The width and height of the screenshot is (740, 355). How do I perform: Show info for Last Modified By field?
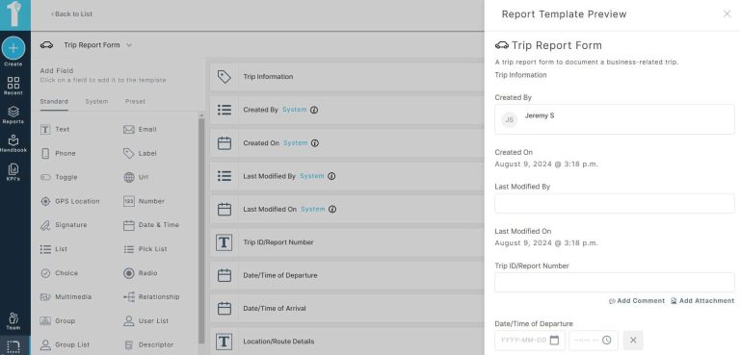331,176
